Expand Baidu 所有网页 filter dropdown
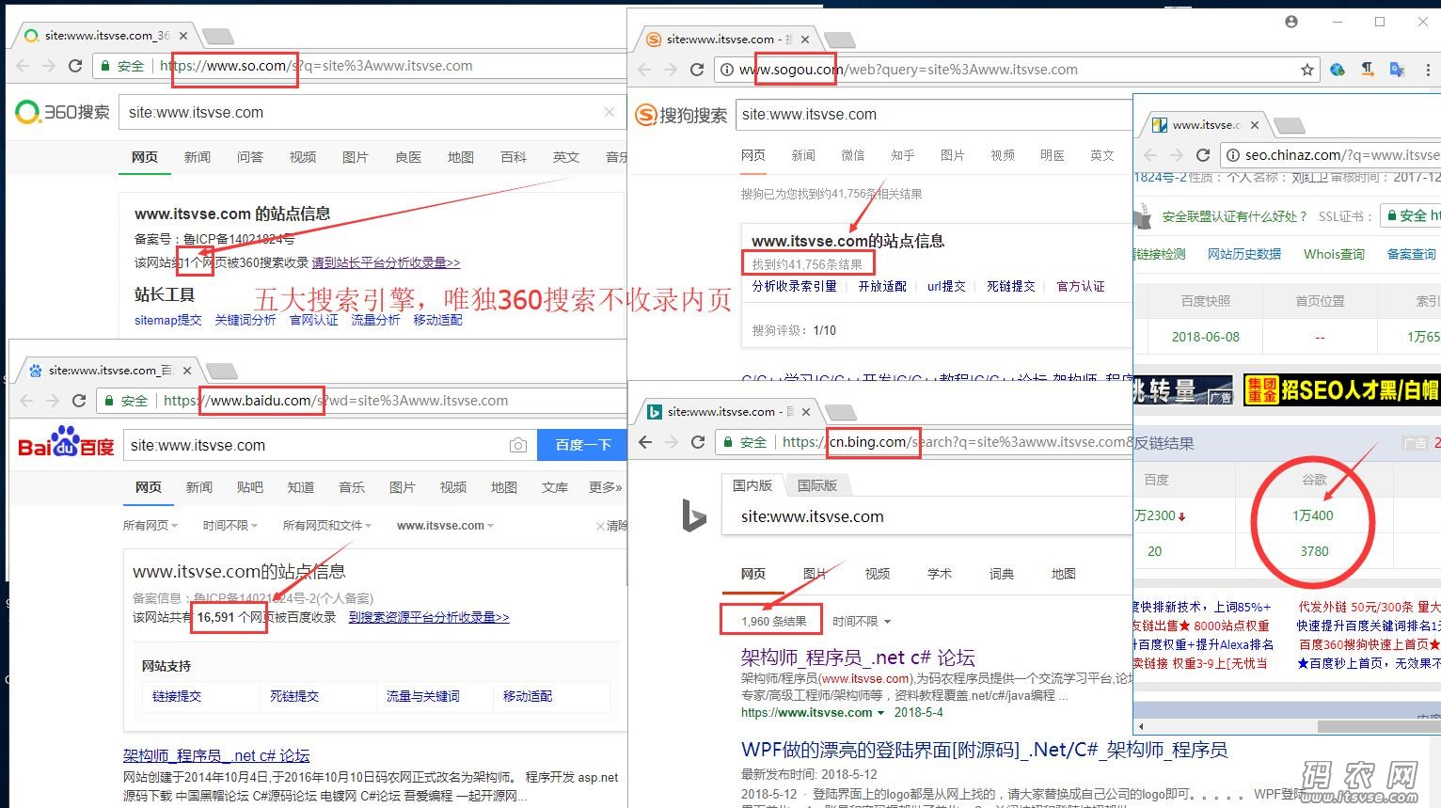 click(150, 526)
